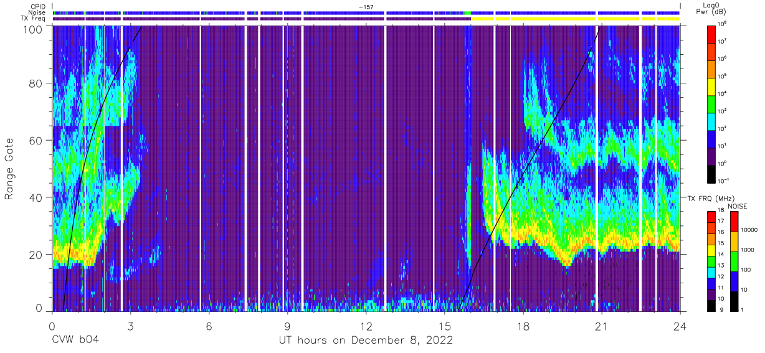The height and width of the screenshot is (353, 765).
Task: Click the yellow section of the TX Freq strip
Action: 575,19
